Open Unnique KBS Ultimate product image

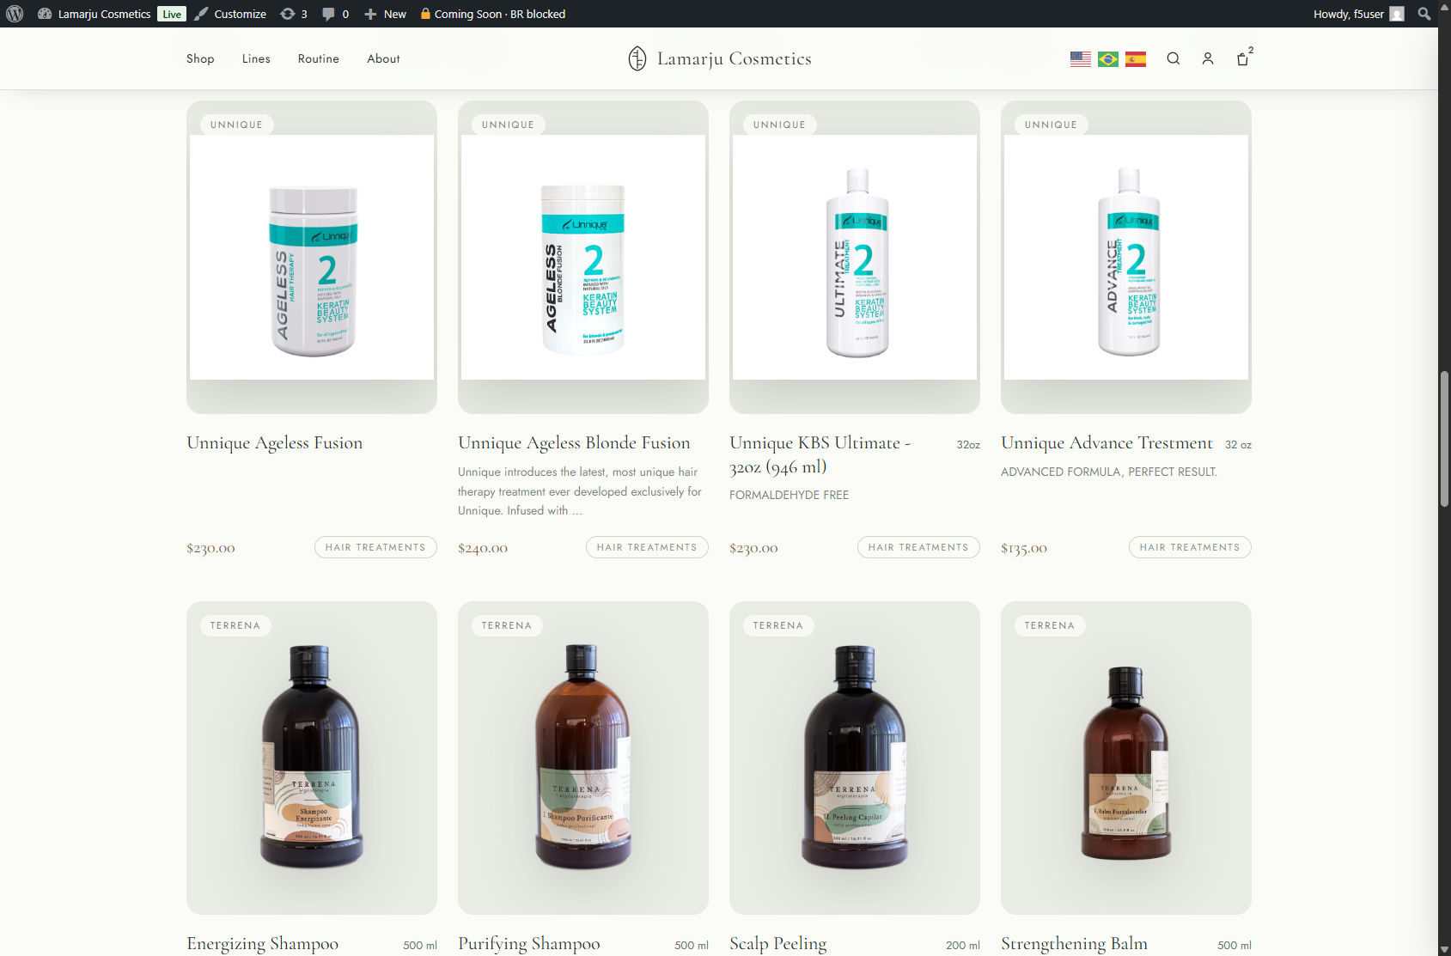pyautogui.click(x=855, y=257)
